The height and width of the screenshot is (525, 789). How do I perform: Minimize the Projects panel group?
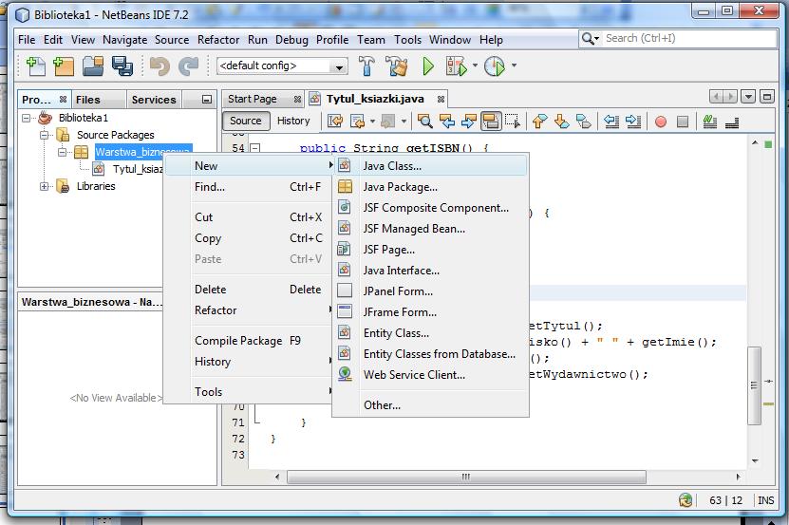coord(207,100)
